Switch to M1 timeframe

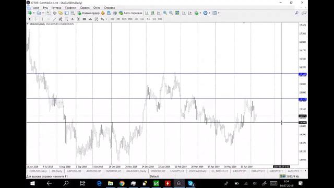tap(112, 19)
